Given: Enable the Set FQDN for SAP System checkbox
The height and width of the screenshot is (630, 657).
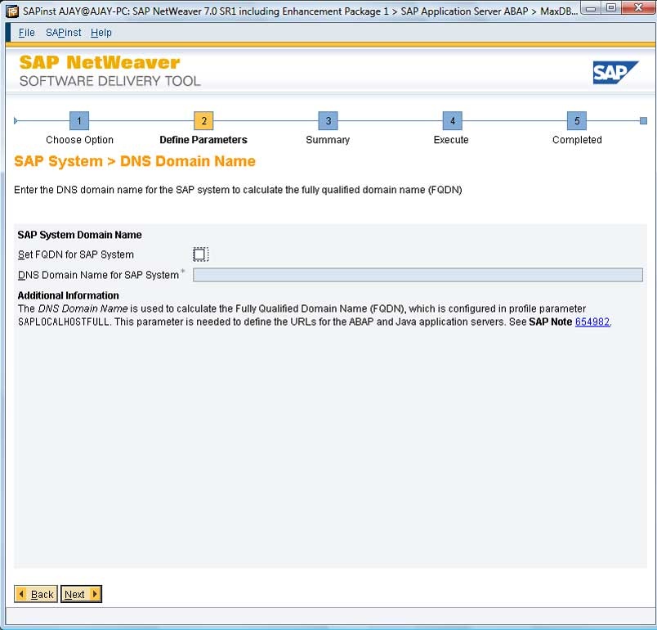Looking at the screenshot, I should pos(200,254).
